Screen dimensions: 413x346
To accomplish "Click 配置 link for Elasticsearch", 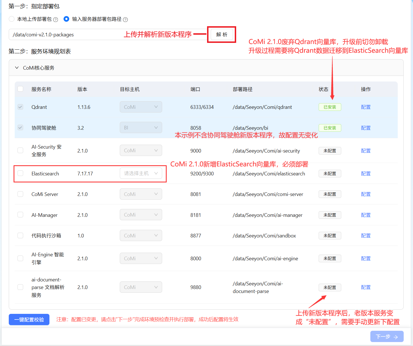I will coord(366,174).
